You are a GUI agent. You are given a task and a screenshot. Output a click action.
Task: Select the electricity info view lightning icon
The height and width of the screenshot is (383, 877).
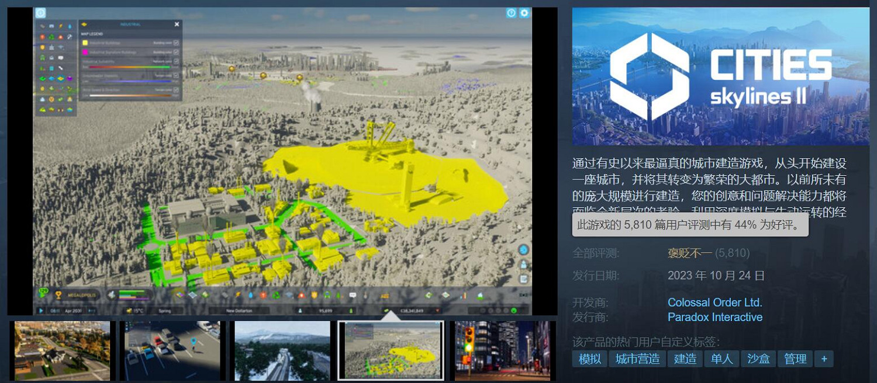tap(237, 295)
